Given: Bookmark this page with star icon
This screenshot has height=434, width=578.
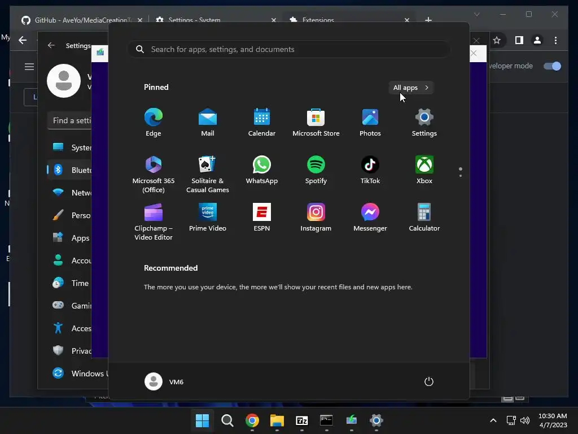Looking at the screenshot, I should pyautogui.click(x=497, y=40).
